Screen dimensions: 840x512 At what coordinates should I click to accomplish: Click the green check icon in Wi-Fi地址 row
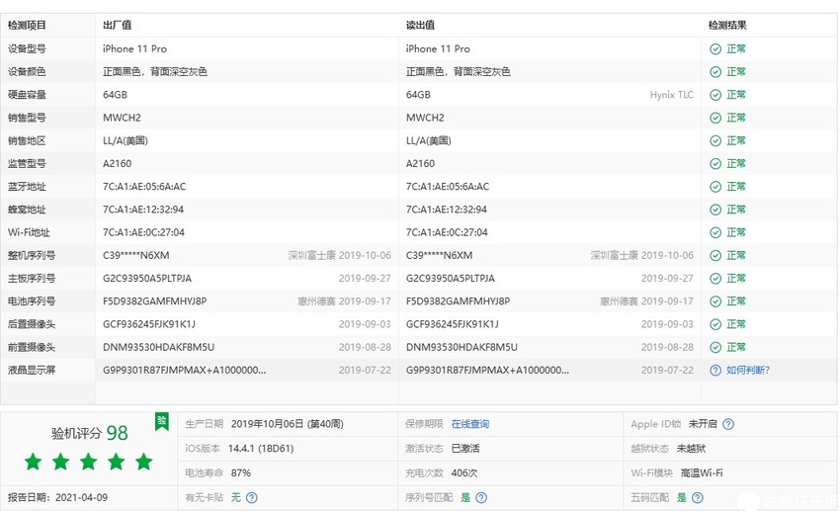715,232
